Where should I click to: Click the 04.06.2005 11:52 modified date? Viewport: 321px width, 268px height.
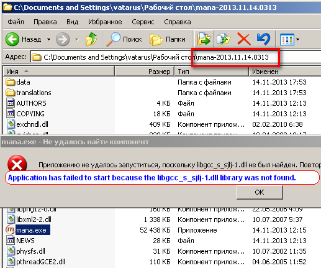pos(279,262)
